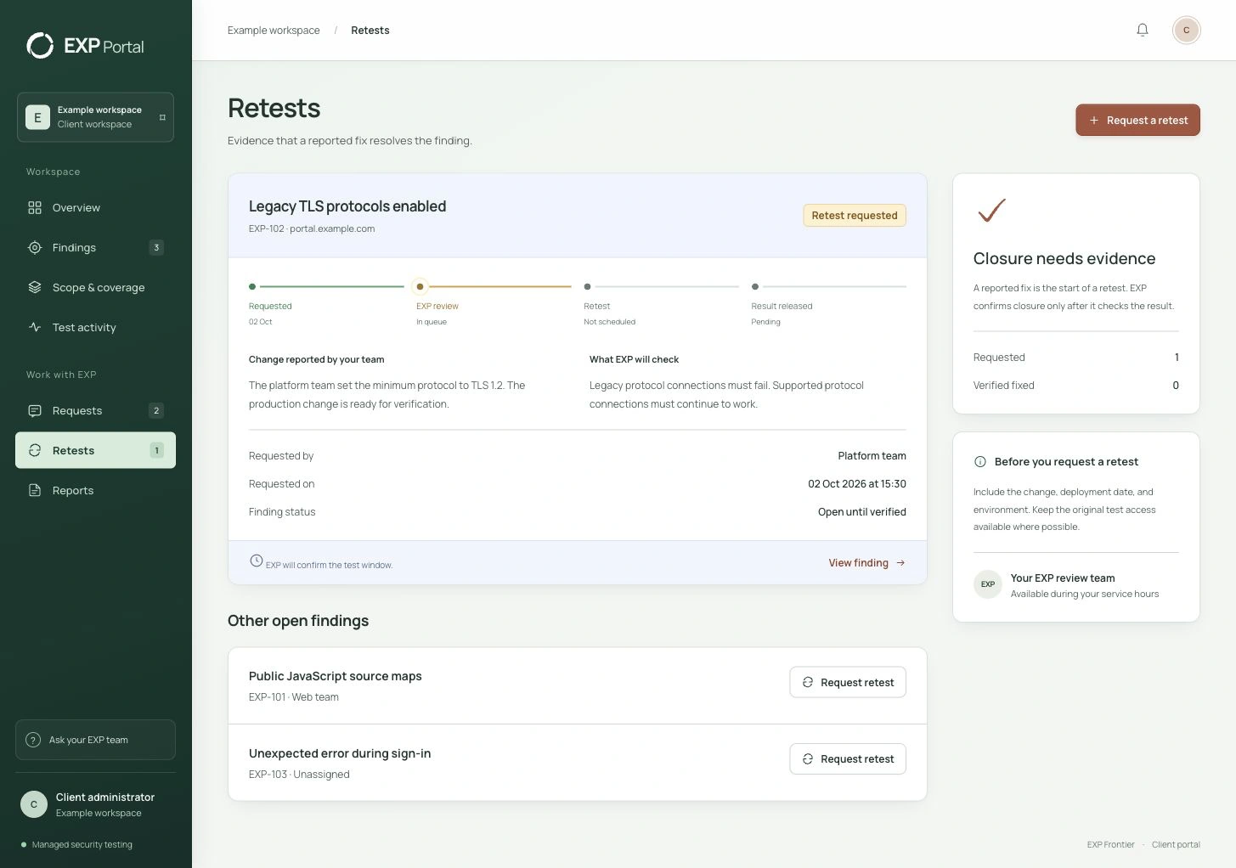Click Ask your EXP team button

click(95, 740)
